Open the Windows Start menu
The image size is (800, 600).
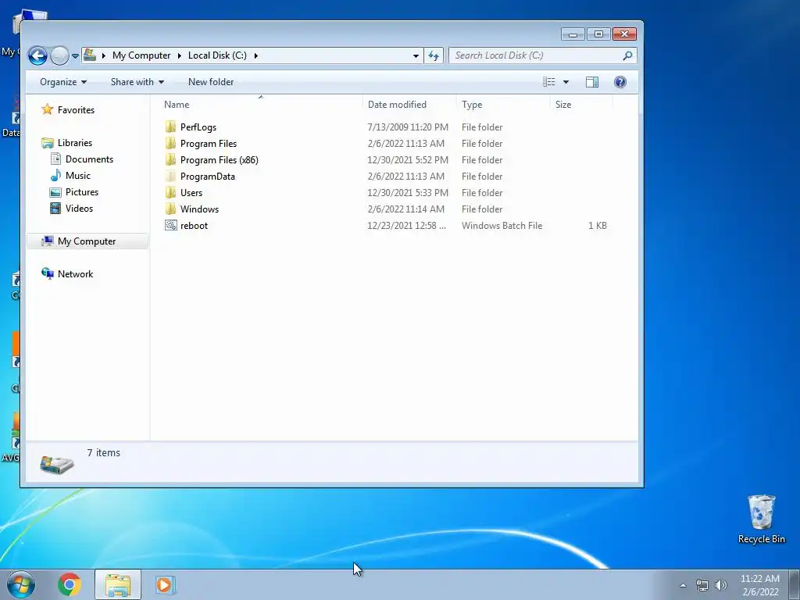21,584
